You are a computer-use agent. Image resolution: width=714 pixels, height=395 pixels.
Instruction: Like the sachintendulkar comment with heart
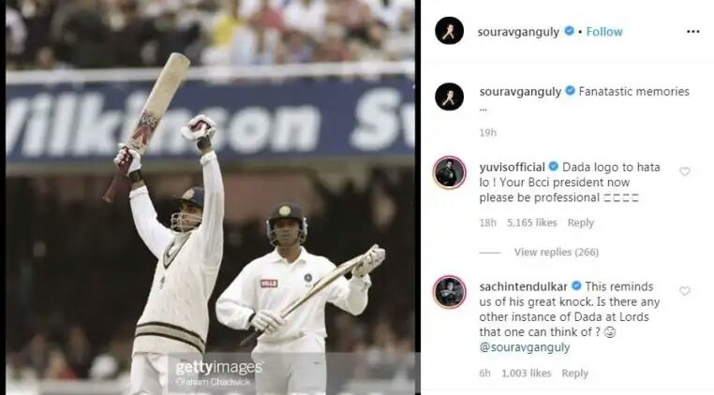pyautogui.click(x=684, y=291)
